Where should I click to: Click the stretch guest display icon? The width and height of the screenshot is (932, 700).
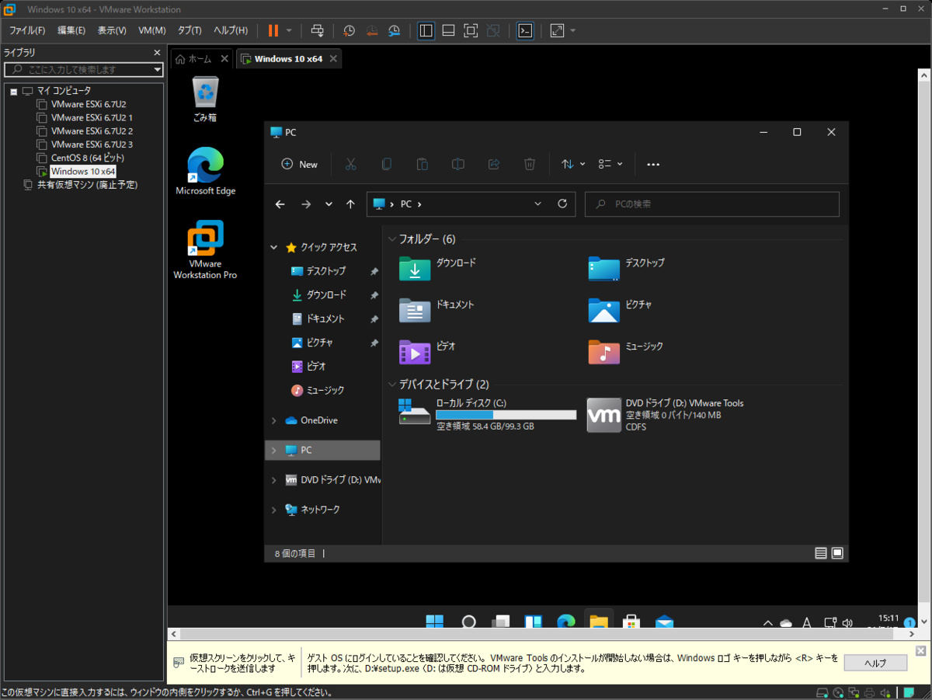(557, 30)
